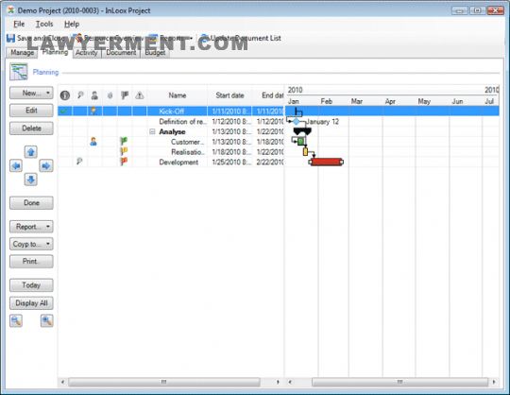Click the zoom out magnifier icon

(x=16, y=320)
